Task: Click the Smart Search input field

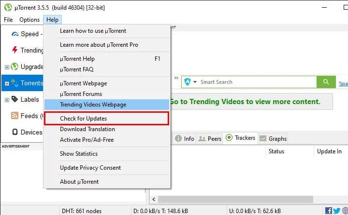Action: coord(258,82)
